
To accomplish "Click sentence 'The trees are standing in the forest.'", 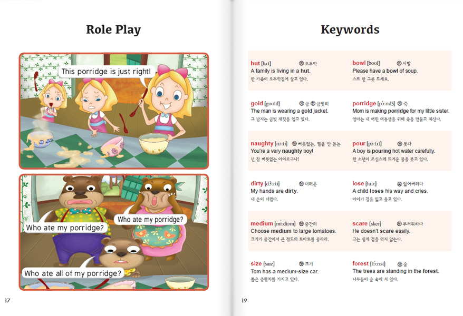I will tap(396, 271).
